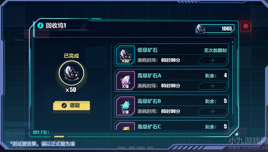The image size is (268, 152).
Task: Select the 低级矿石 X50 ore icon
Action: pos(125,55)
